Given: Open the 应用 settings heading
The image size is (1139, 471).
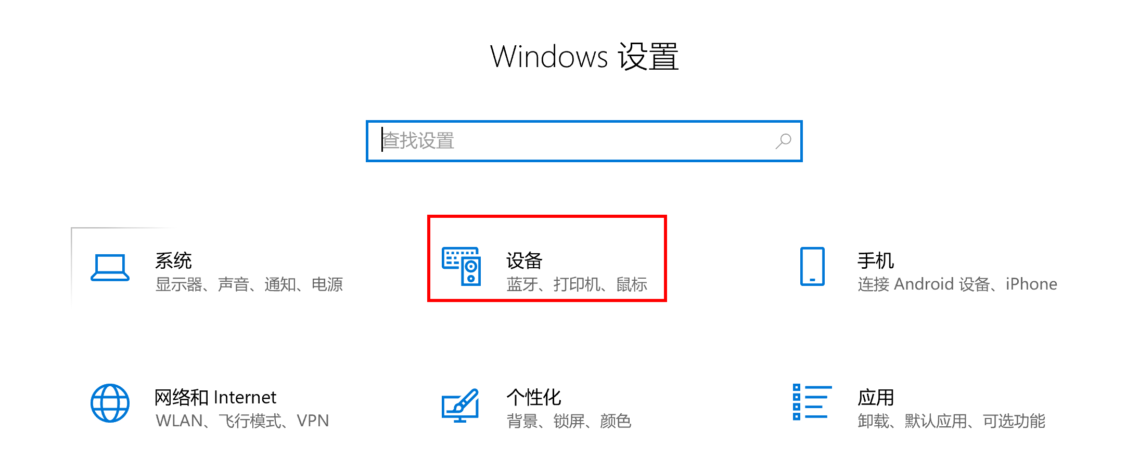Looking at the screenshot, I should tap(876, 397).
